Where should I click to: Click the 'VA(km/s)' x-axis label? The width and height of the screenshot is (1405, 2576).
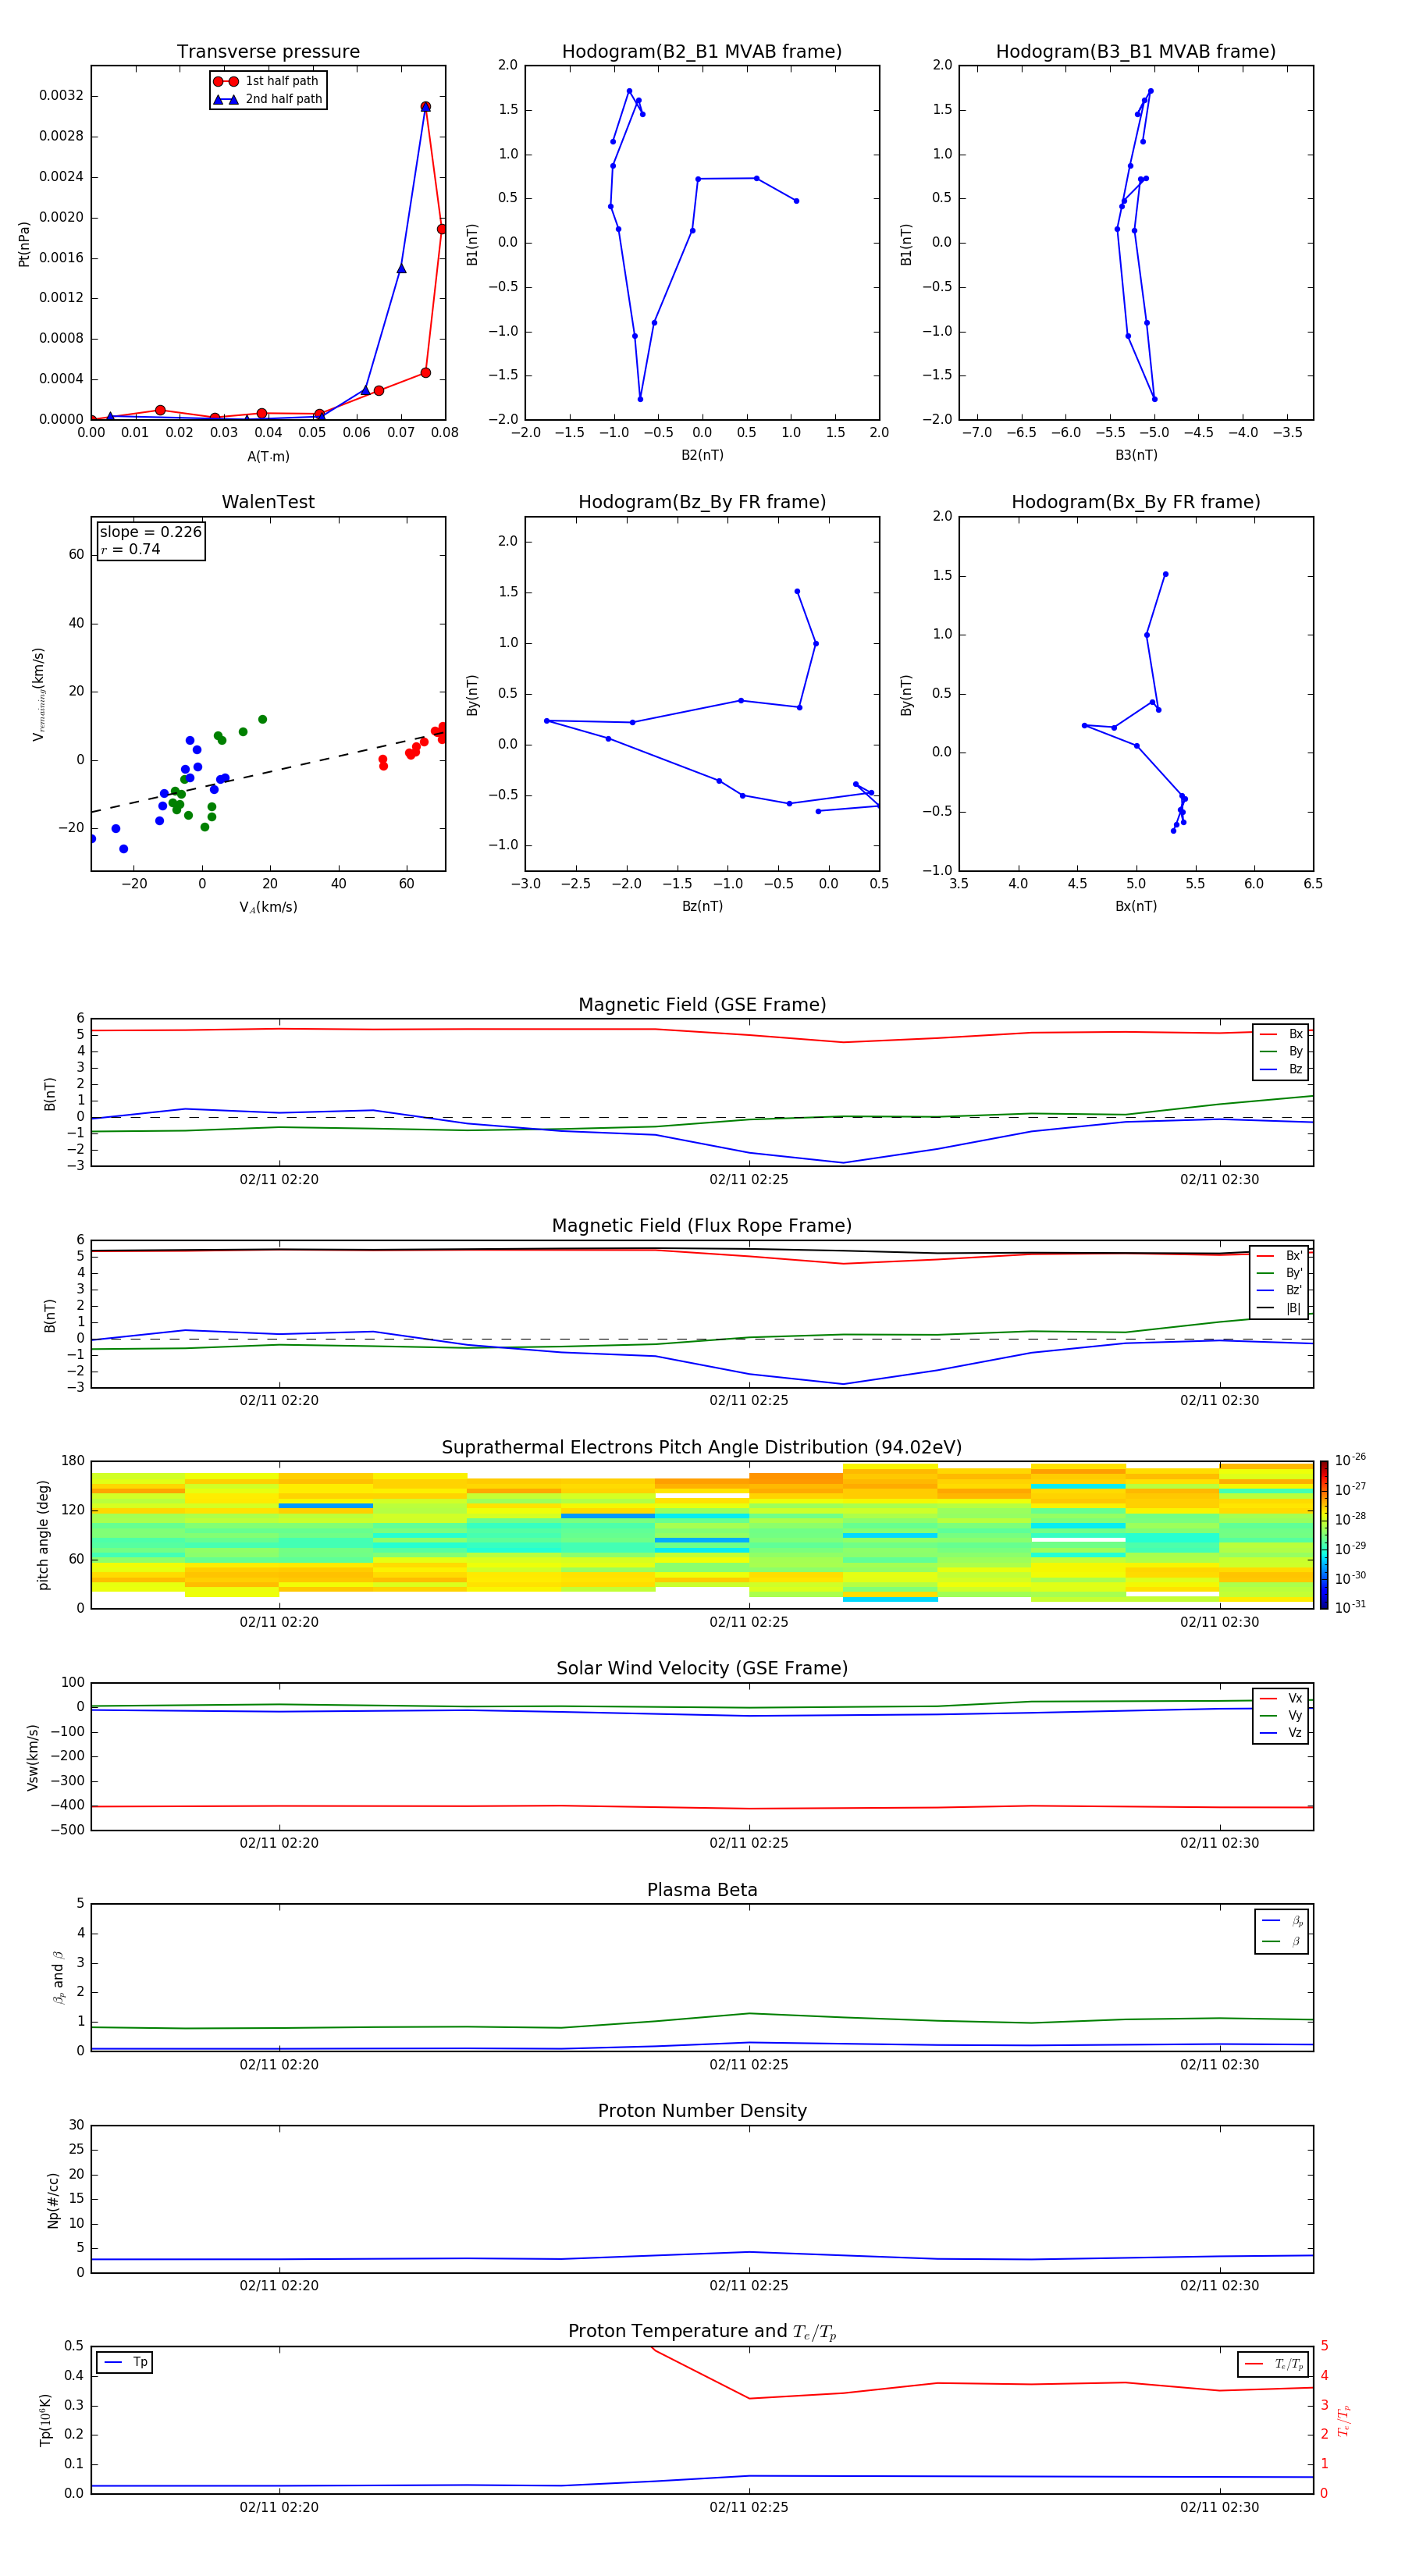click(x=268, y=907)
